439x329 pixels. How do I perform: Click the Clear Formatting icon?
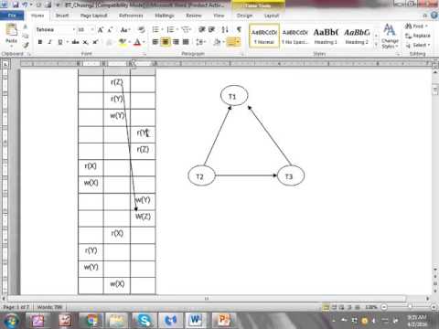[x=141, y=29]
